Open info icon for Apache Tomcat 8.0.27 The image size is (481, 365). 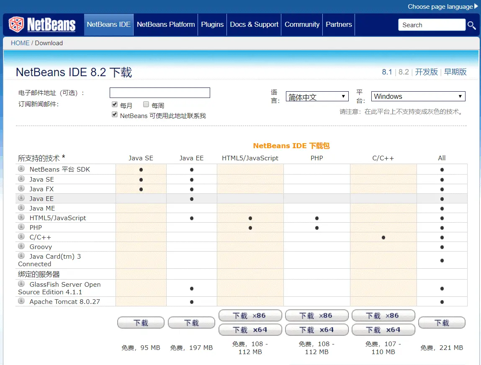point(21,301)
